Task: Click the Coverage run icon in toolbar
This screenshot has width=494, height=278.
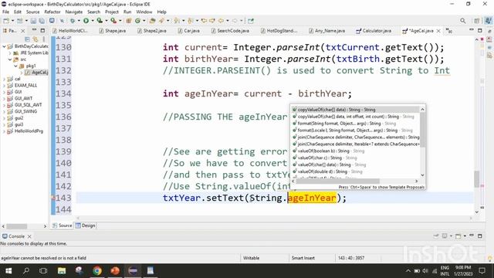Action: (x=100, y=21)
